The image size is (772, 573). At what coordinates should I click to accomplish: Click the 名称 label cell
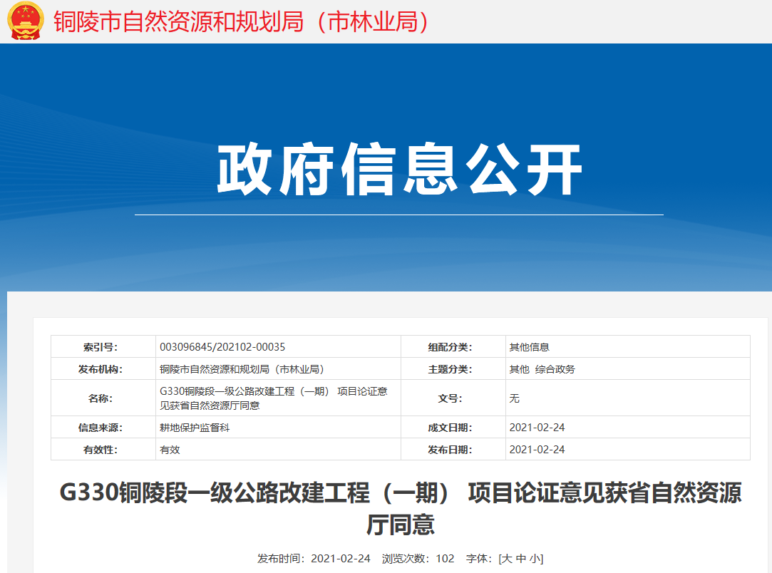pos(103,398)
